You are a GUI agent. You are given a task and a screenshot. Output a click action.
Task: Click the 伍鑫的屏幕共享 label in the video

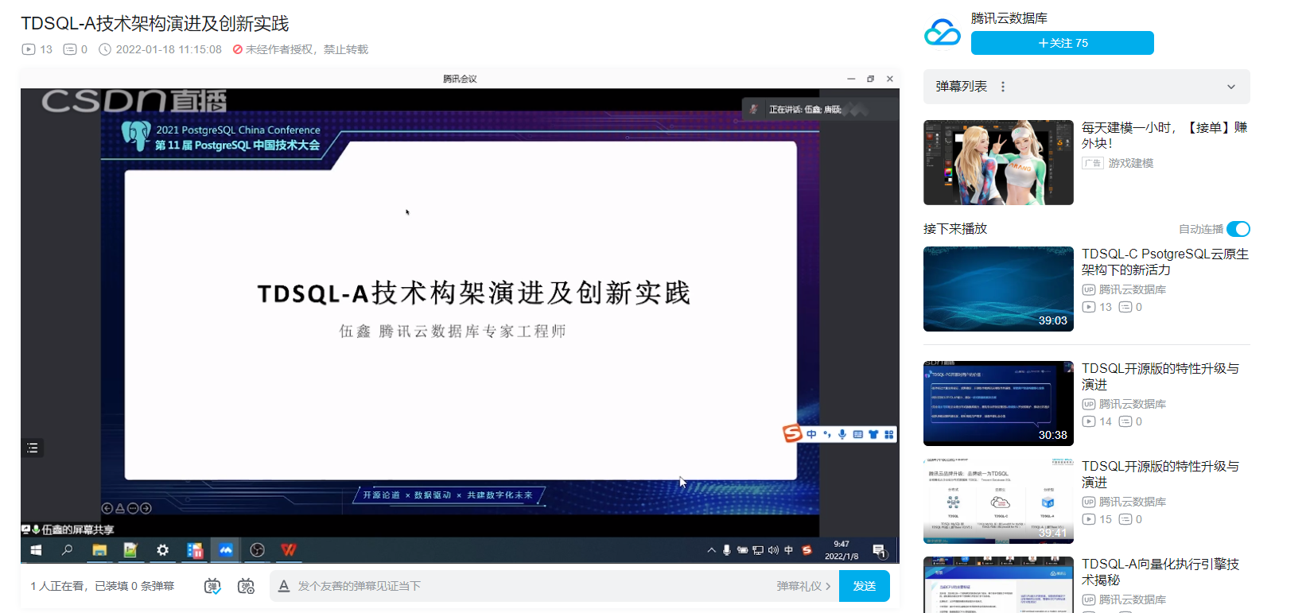point(78,530)
